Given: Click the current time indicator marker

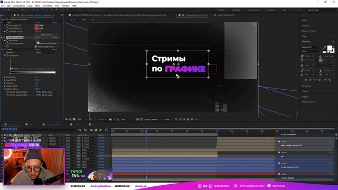Looking at the screenshot, I should pyautogui.click(x=146, y=131).
